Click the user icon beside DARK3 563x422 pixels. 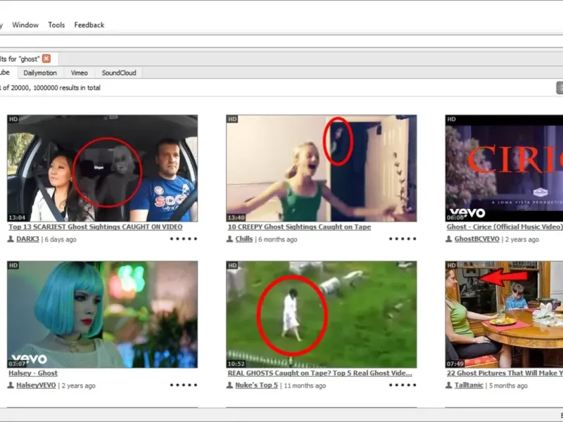11,239
